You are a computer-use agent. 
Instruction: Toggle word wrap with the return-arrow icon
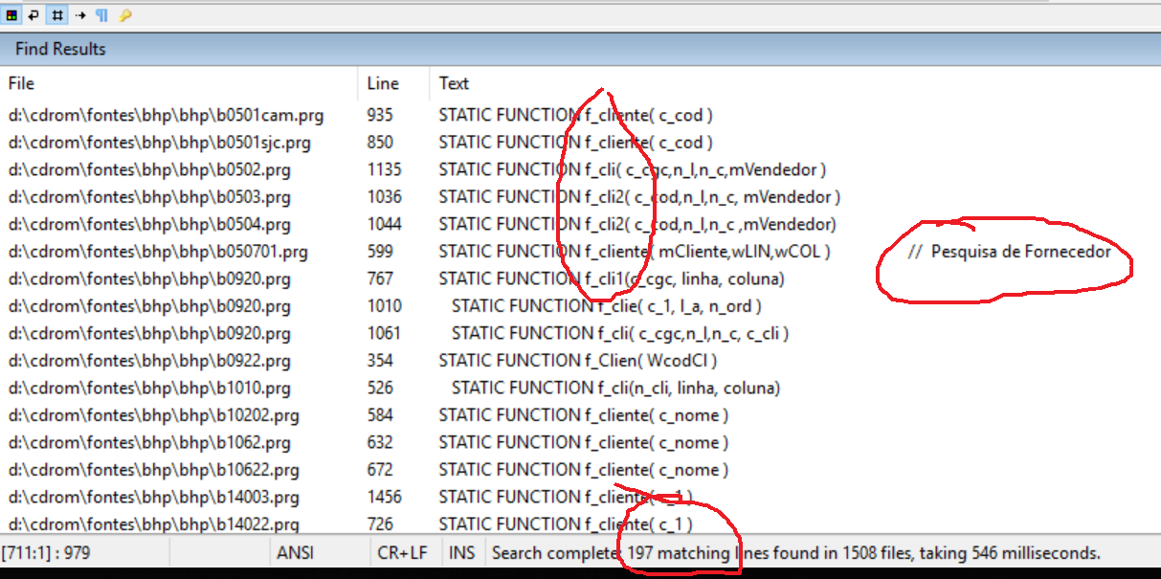(x=33, y=15)
